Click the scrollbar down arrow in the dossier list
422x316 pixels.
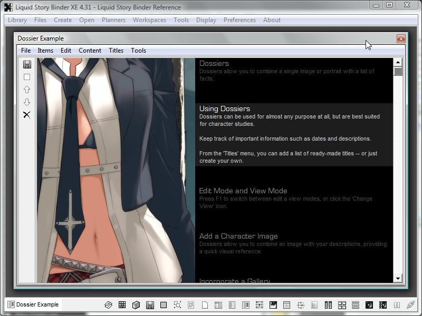tap(398, 278)
